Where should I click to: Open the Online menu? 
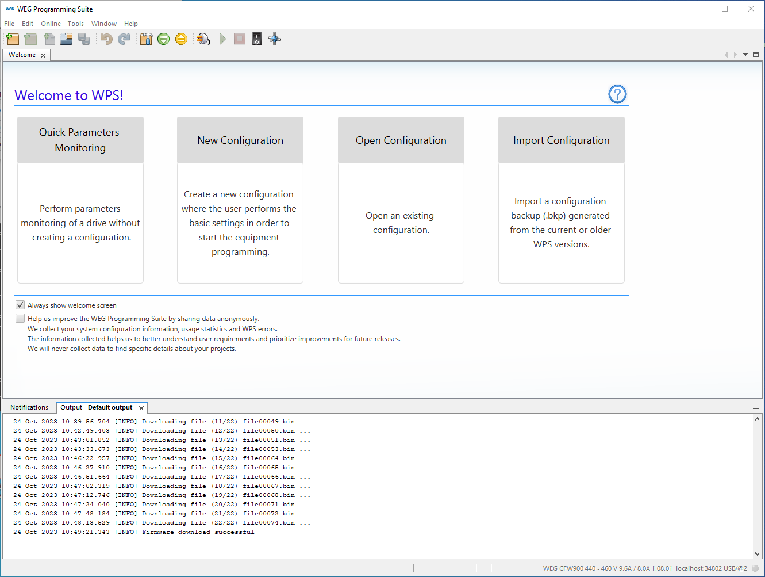[x=51, y=24]
